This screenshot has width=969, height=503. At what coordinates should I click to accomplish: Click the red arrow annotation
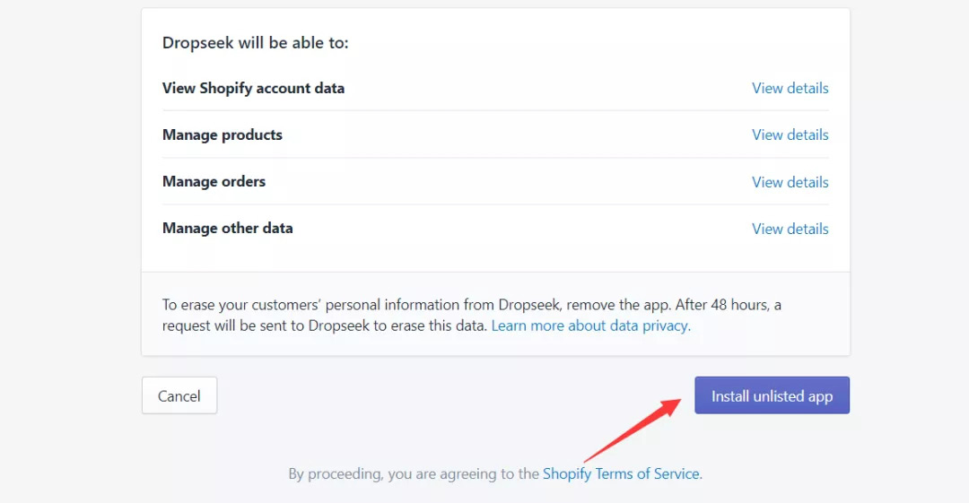[x=632, y=430]
